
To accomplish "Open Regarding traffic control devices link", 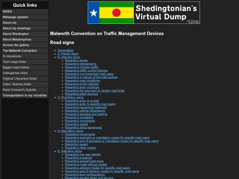I will click(x=86, y=70).
